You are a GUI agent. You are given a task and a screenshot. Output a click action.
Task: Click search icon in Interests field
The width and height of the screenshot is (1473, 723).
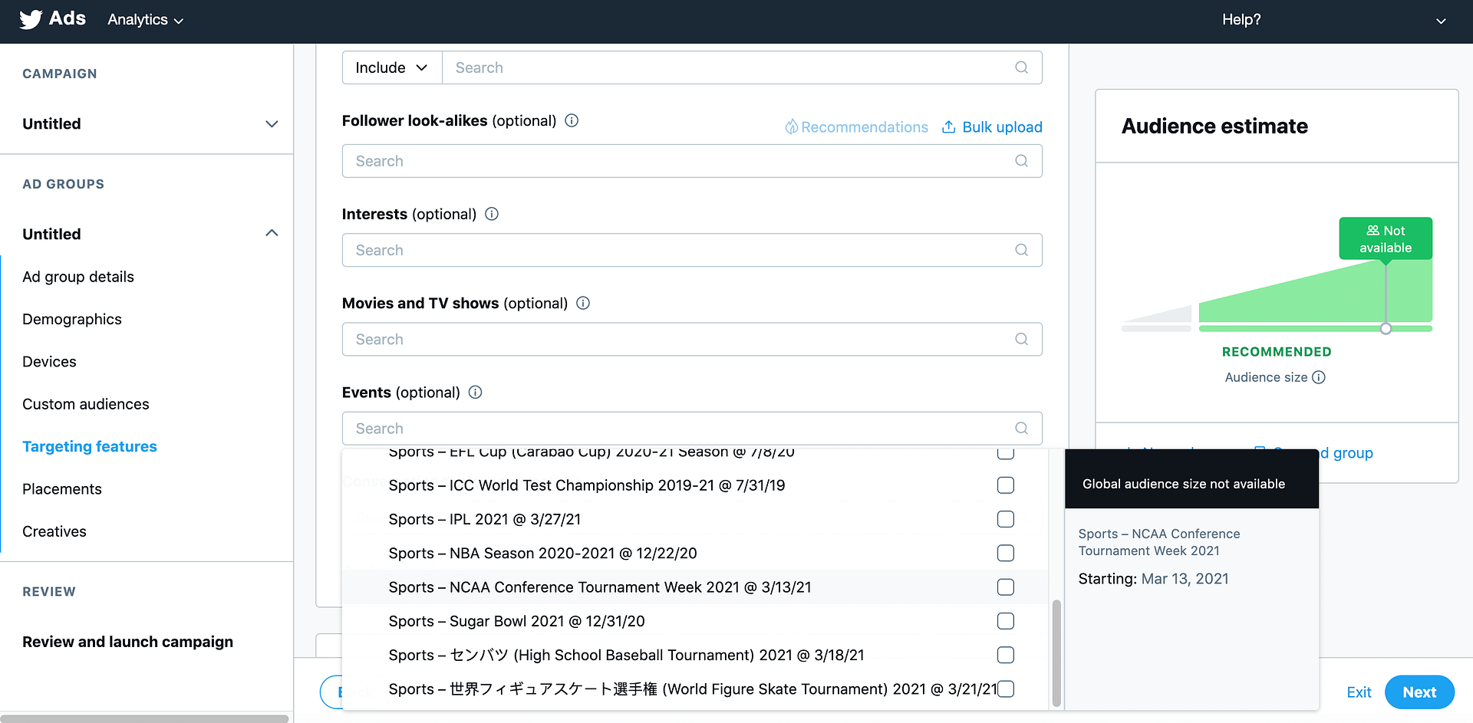(1021, 250)
